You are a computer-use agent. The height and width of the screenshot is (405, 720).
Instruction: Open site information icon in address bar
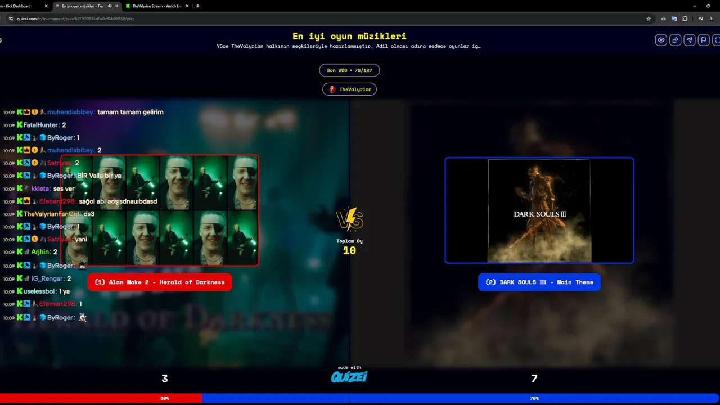click(x=10, y=19)
